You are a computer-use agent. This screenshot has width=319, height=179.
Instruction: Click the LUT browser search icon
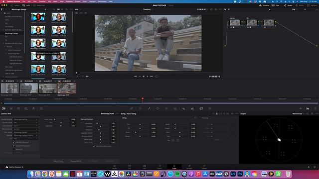[66, 9]
